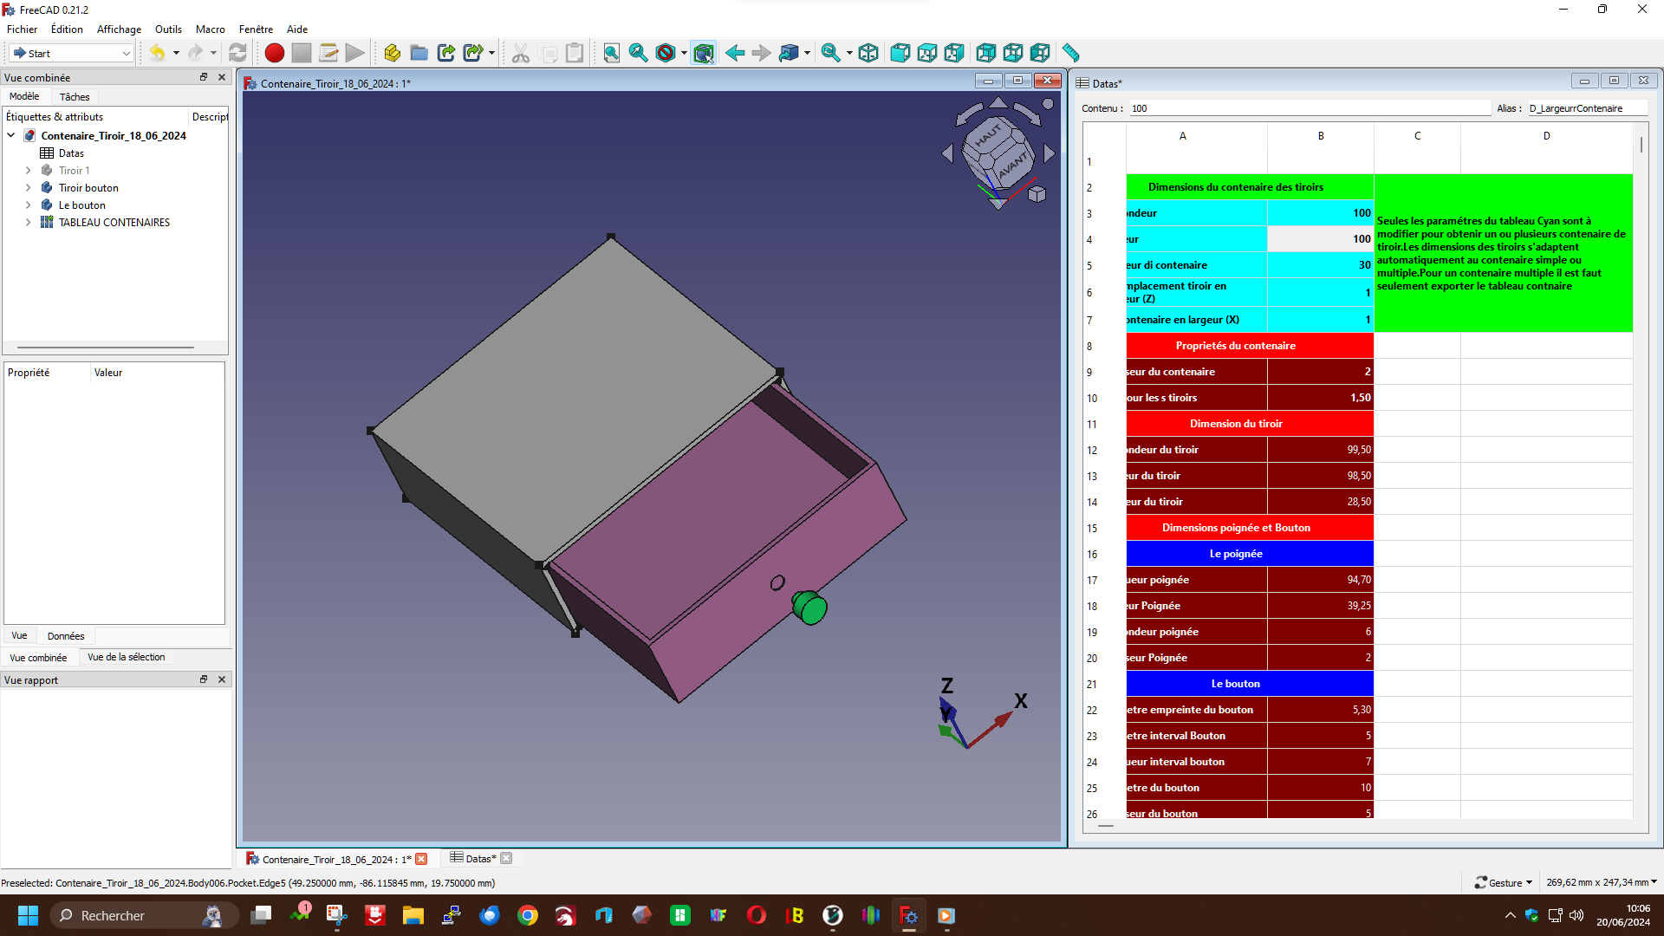This screenshot has width=1664, height=936.
Task: Switch to the Tâches tab
Action: pos(75,97)
